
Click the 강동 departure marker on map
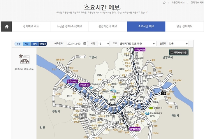point(163,93)
